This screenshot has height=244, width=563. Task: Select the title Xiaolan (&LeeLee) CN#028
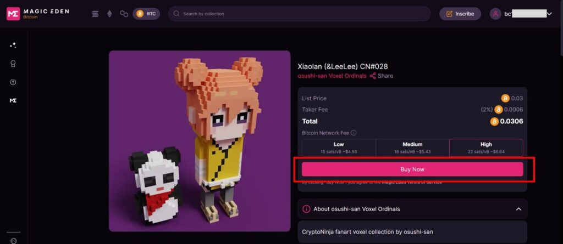tap(343, 66)
